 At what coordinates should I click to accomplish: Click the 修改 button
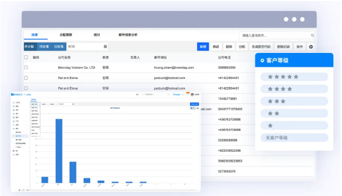(216, 47)
